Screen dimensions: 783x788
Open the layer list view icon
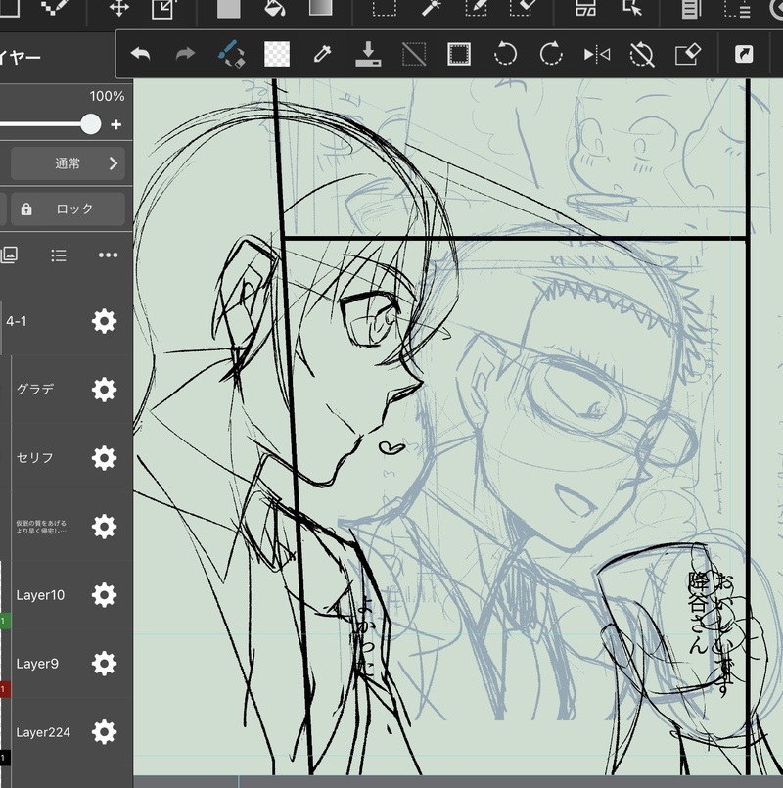tap(59, 255)
